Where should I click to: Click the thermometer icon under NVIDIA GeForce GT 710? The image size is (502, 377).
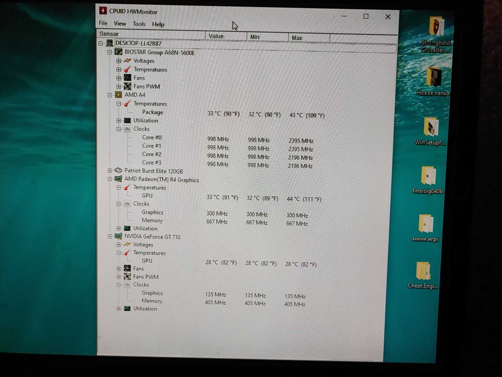(127, 253)
